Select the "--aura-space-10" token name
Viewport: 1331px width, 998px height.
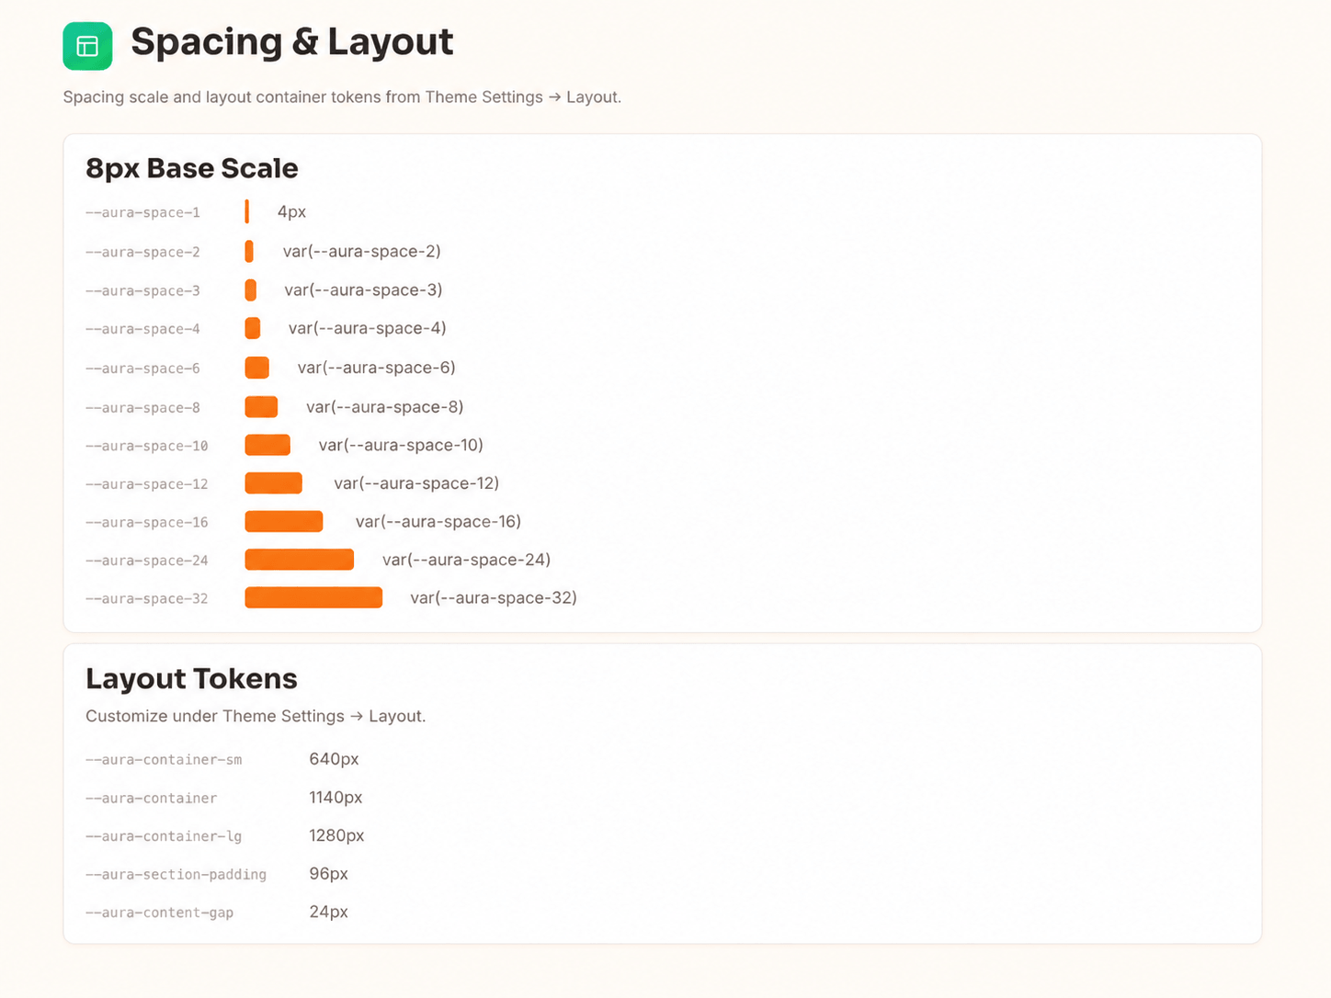[147, 447]
